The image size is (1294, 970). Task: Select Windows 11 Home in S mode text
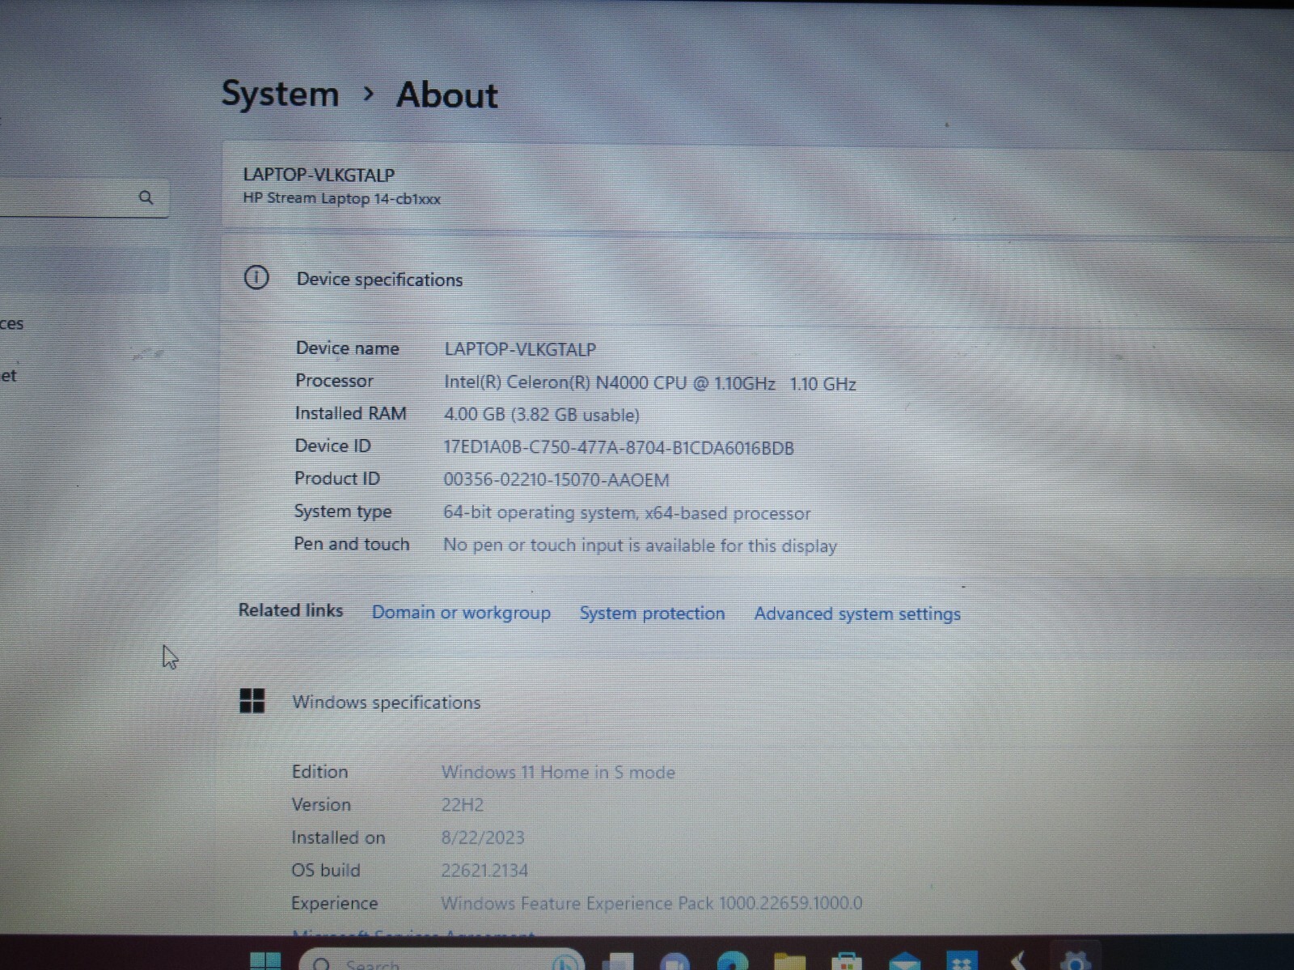pos(558,773)
